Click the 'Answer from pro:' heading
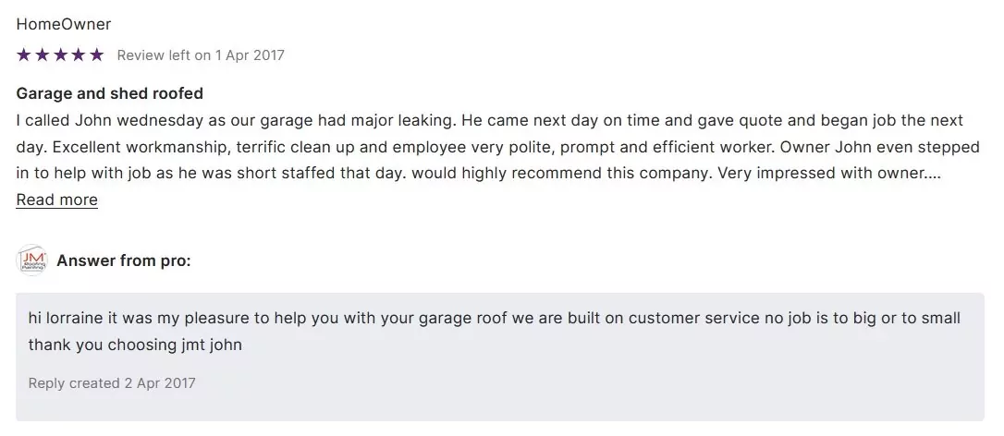The image size is (1004, 436). [124, 261]
